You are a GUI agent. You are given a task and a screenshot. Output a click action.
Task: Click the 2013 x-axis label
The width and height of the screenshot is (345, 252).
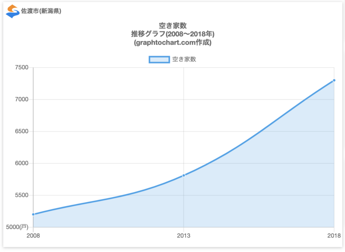click(184, 236)
